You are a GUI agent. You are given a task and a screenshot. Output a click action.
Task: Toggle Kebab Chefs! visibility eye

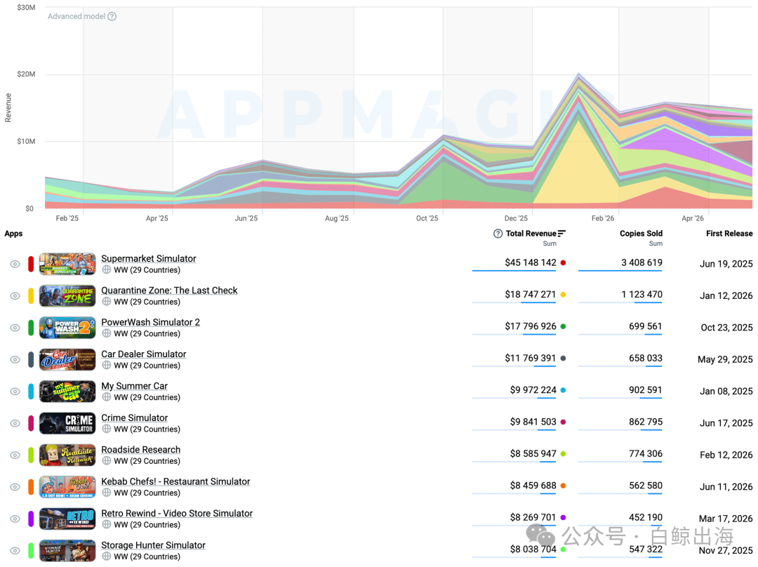[15, 487]
